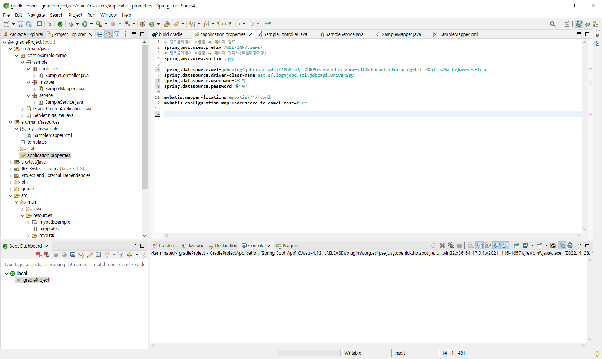Click the Boot Dashboard tag filter field

74,264
